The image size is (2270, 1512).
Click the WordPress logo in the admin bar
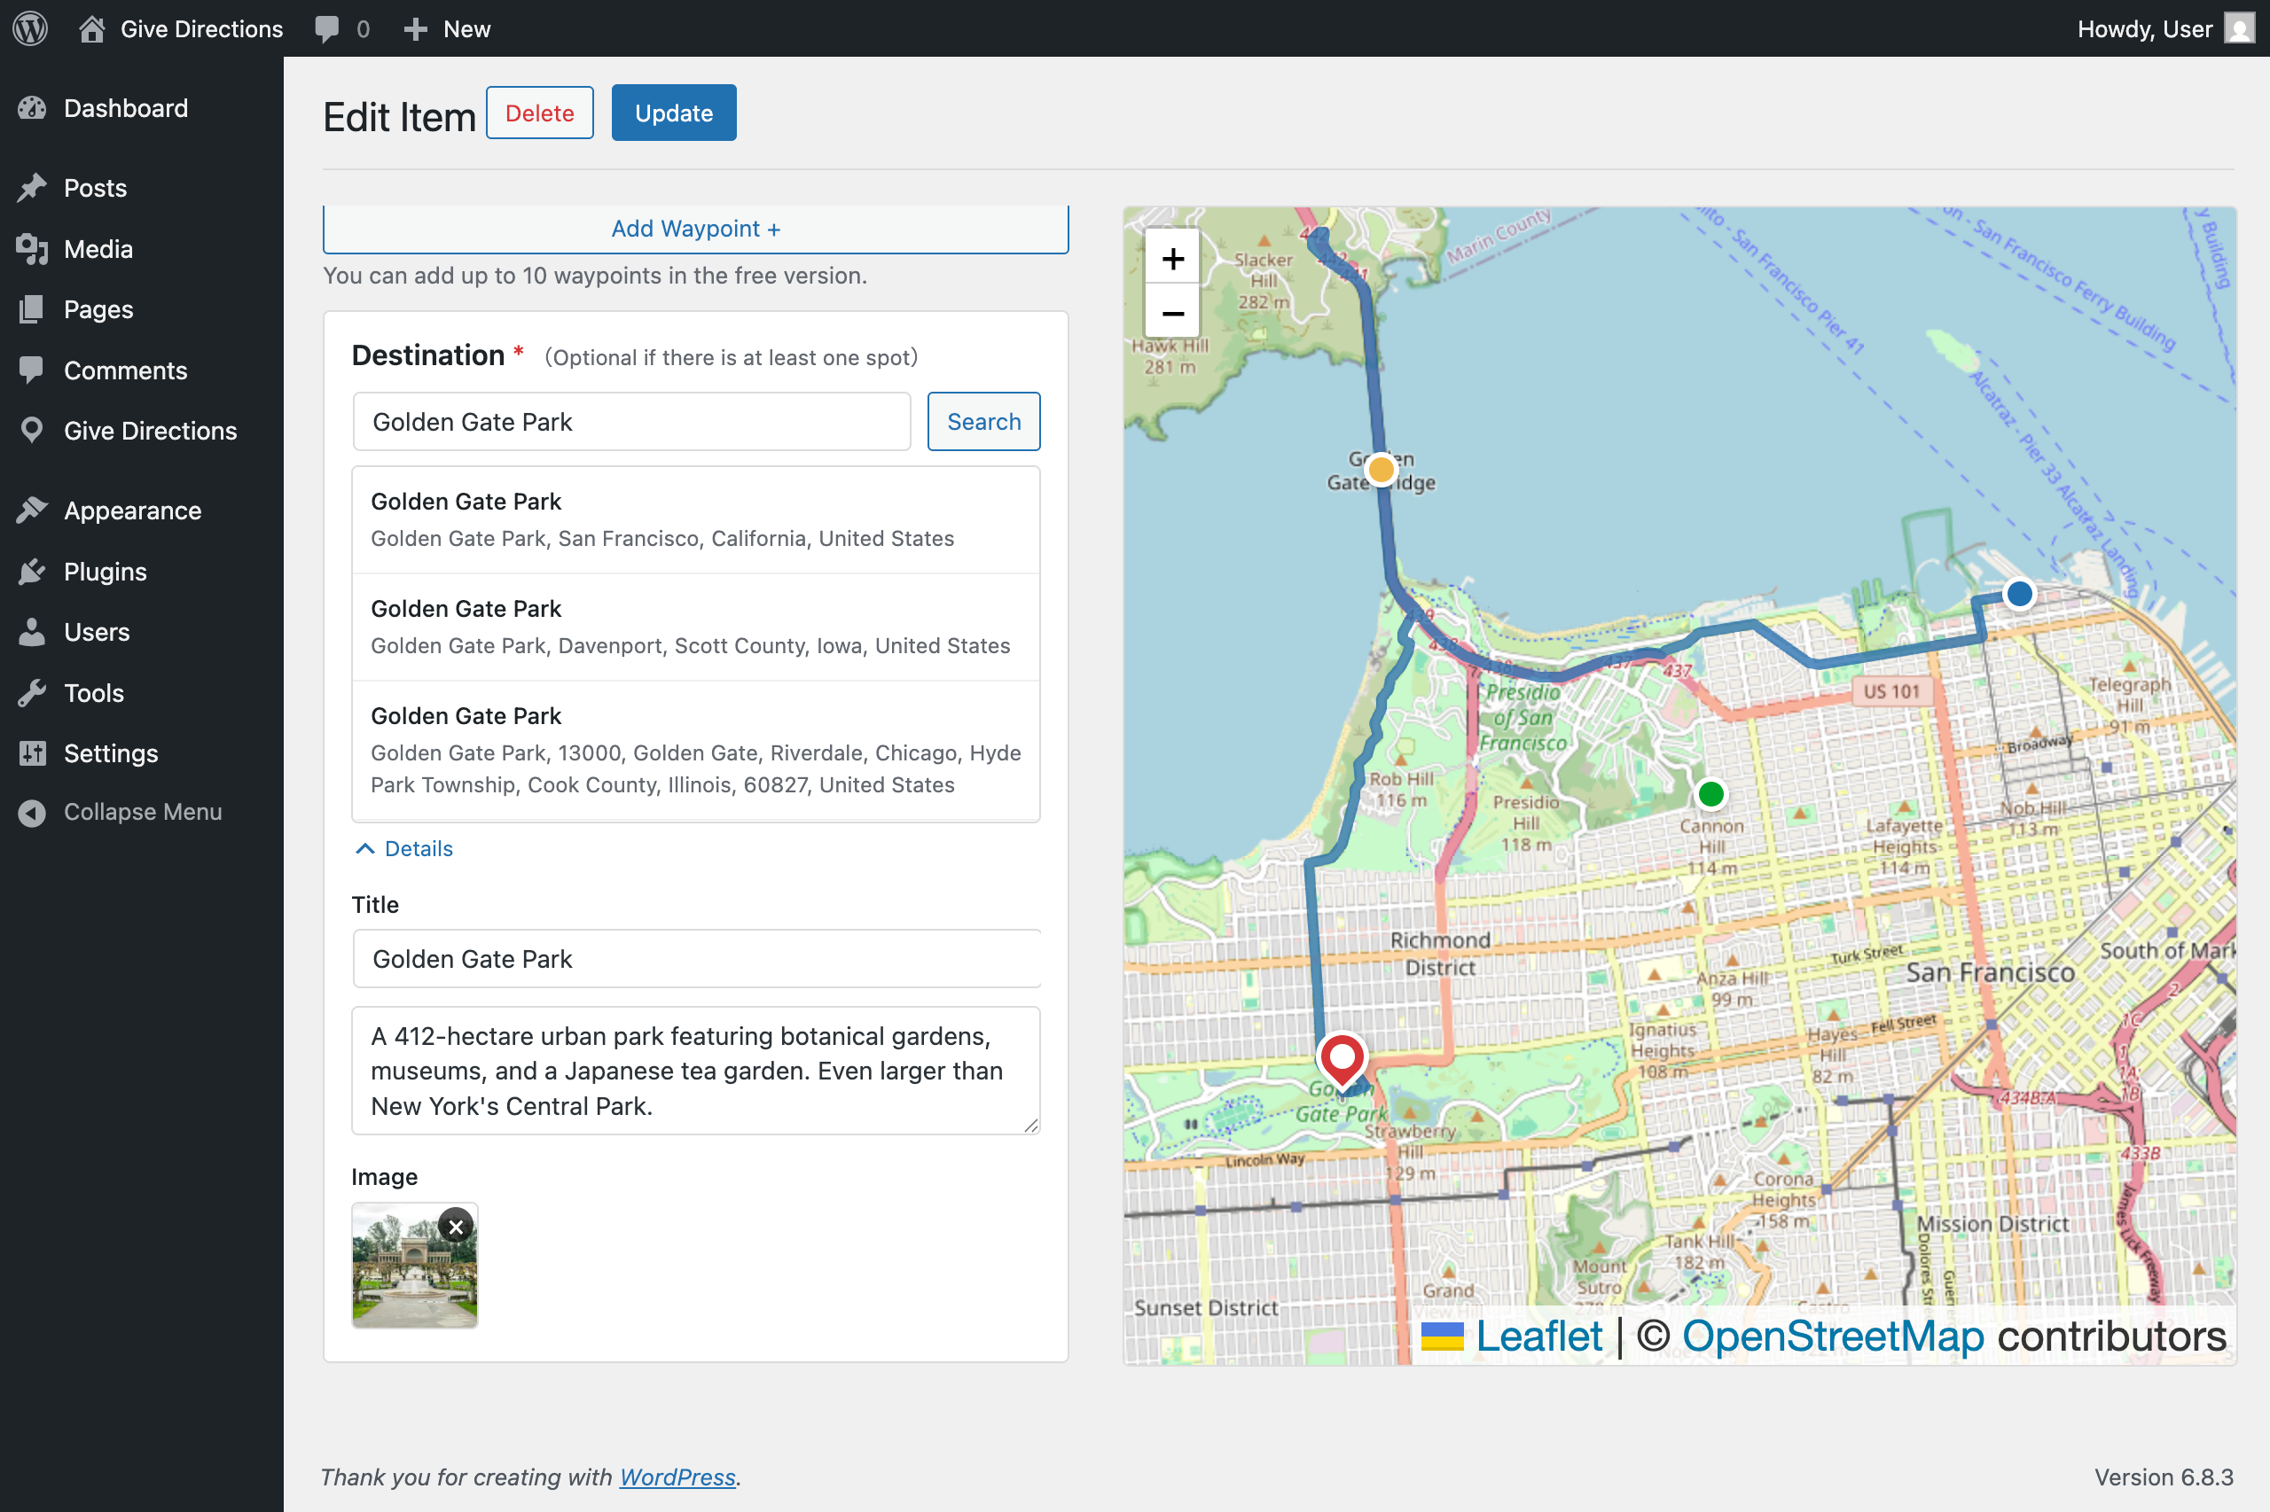pyautogui.click(x=29, y=28)
